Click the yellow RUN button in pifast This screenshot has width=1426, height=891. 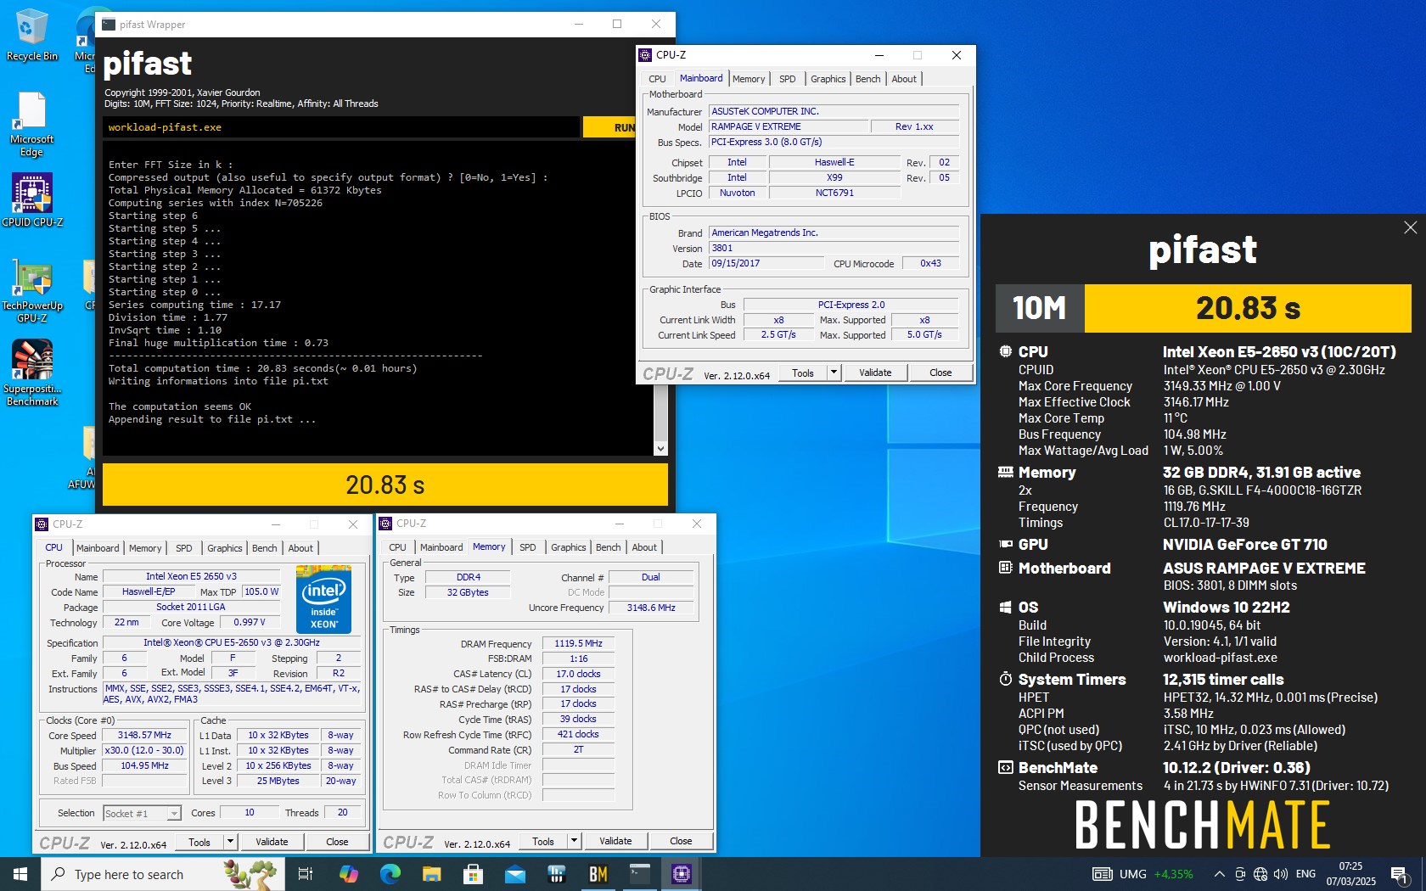[x=624, y=127]
